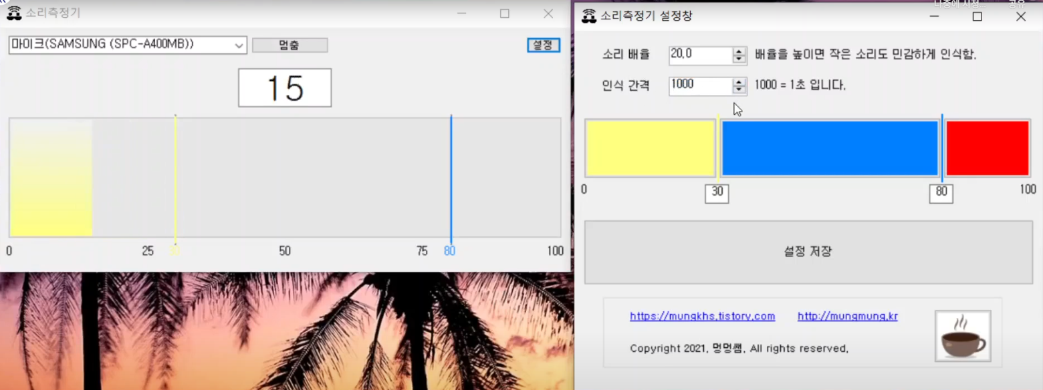
Task: Decrease 인식 간격 using the down spinner arrow
Action: pyautogui.click(x=738, y=89)
